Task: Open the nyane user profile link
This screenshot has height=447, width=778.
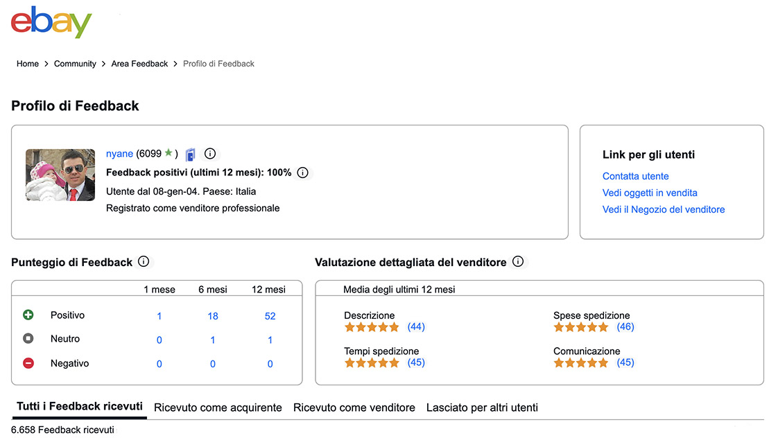Action: tap(119, 154)
